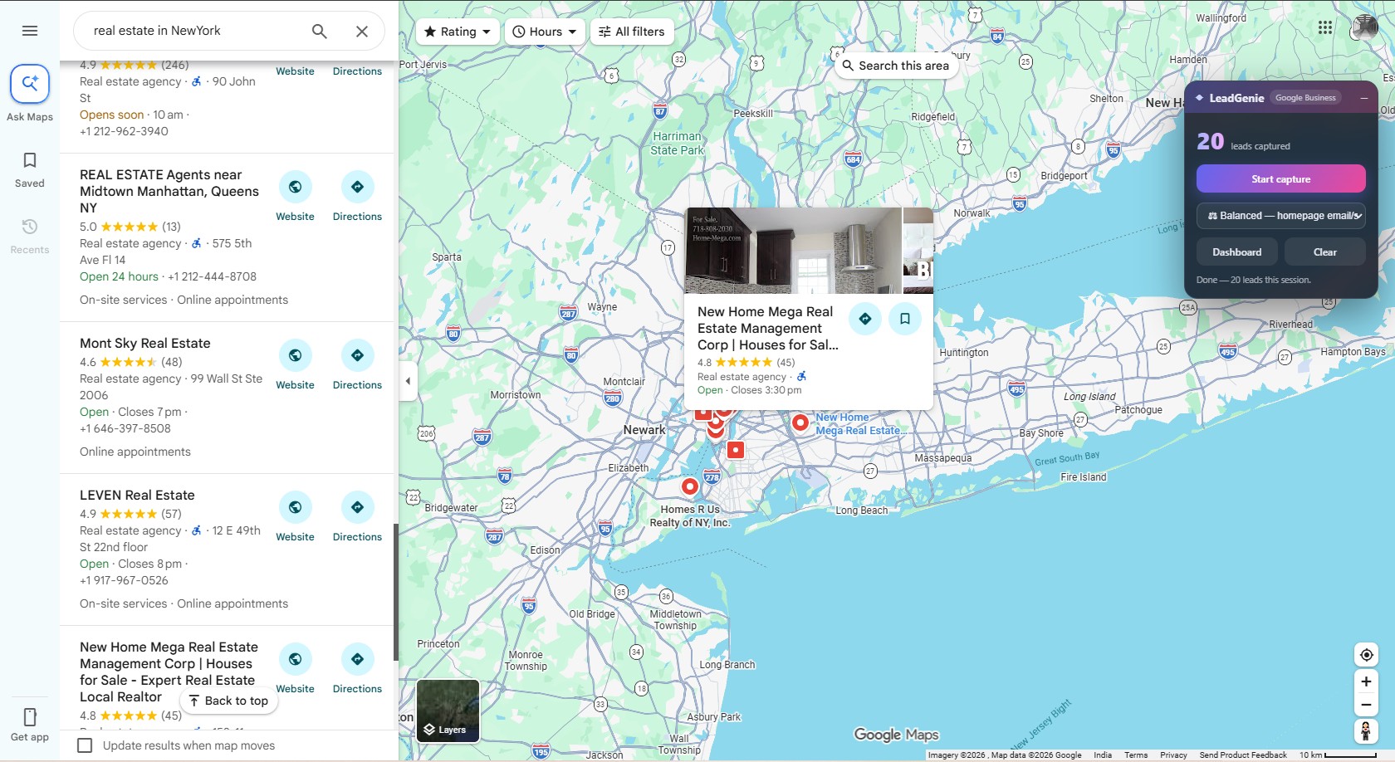Toggle Update results when map moves

85,745
